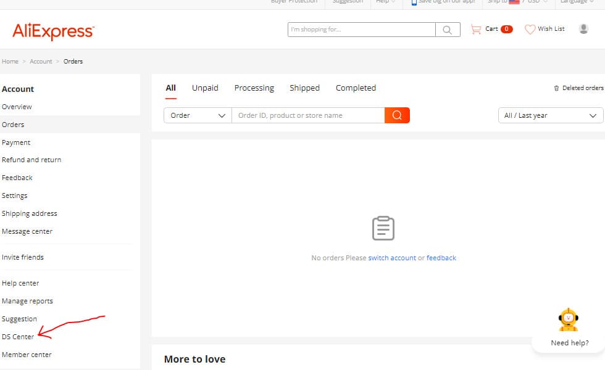The height and width of the screenshot is (370, 605).
Task: Click the Need help? label
Action: pos(569,343)
